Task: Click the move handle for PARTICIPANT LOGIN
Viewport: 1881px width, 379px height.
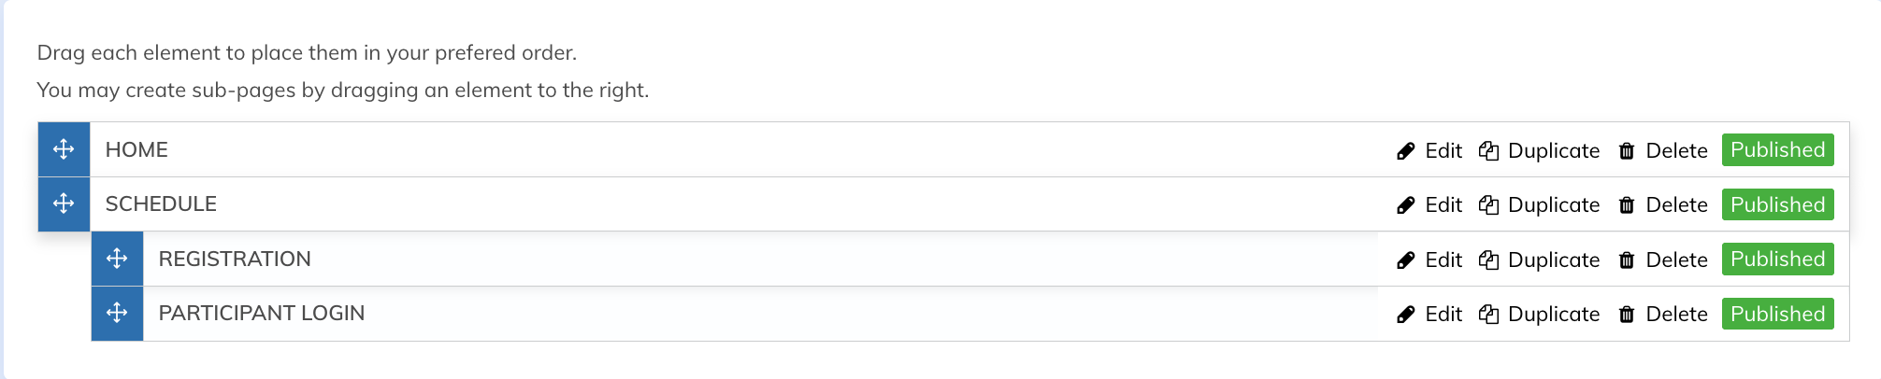Action: coord(117,313)
